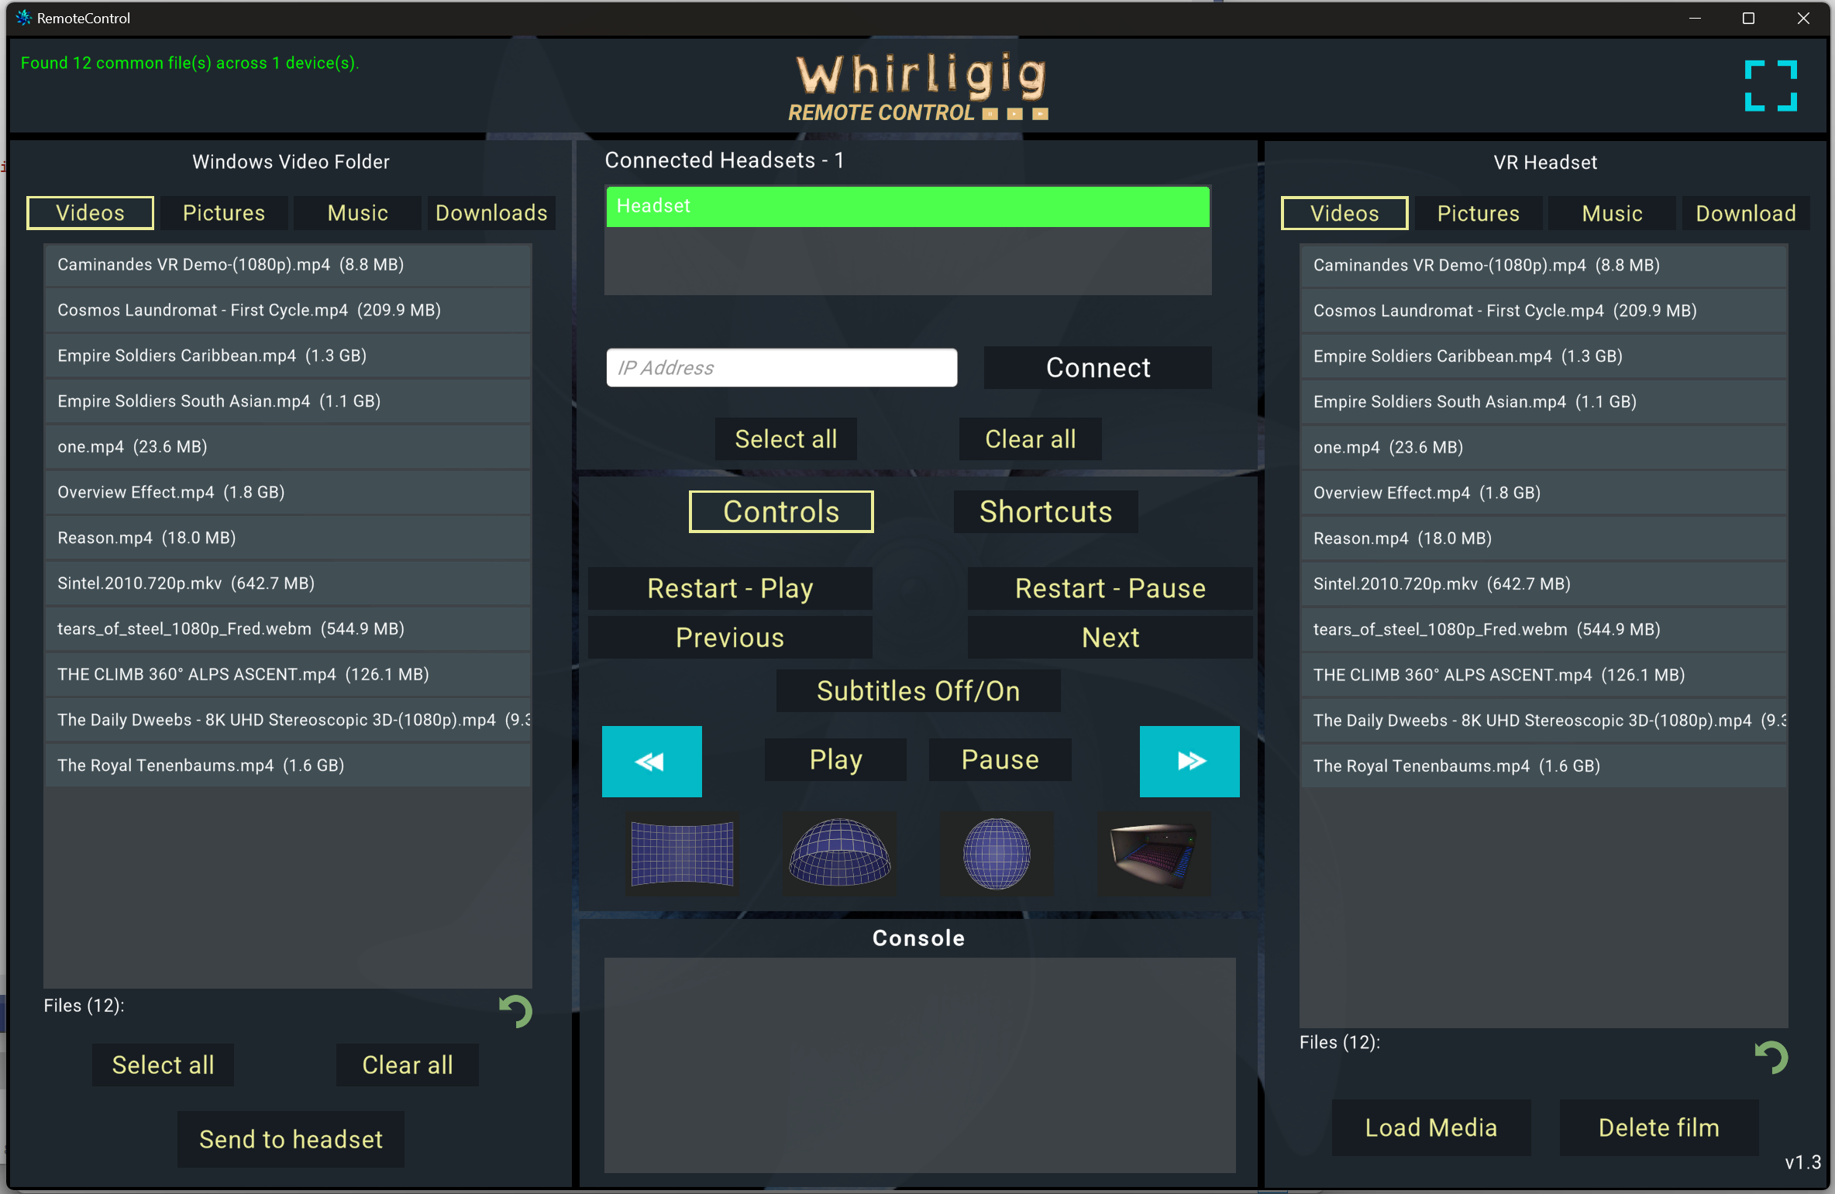Image resolution: width=1835 pixels, height=1194 pixels.
Task: Refresh the VR Headset file list
Action: 1771,1057
